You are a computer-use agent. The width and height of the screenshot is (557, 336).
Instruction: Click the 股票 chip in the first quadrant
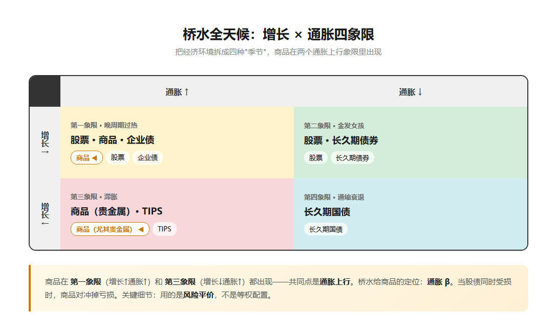pos(118,158)
